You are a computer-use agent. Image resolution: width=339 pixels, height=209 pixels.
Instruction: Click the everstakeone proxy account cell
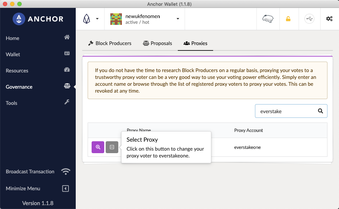click(247, 147)
